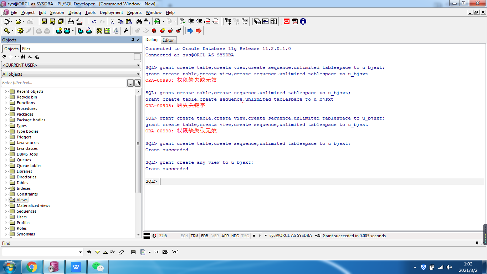The width and height of the screenshot is (487, 274).
Task: Open the Find text combo box dropdown
Action: (80, 252)
